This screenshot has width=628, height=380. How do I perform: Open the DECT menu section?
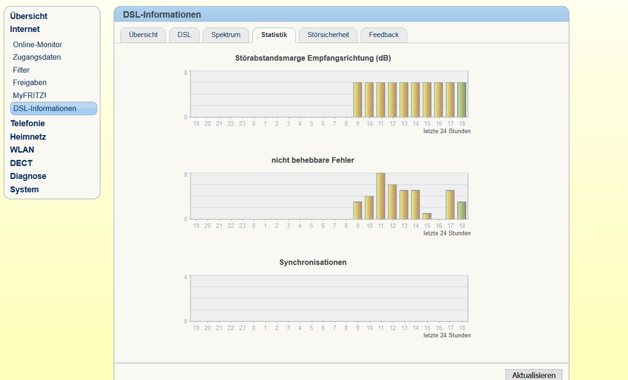tap(21, 163)
